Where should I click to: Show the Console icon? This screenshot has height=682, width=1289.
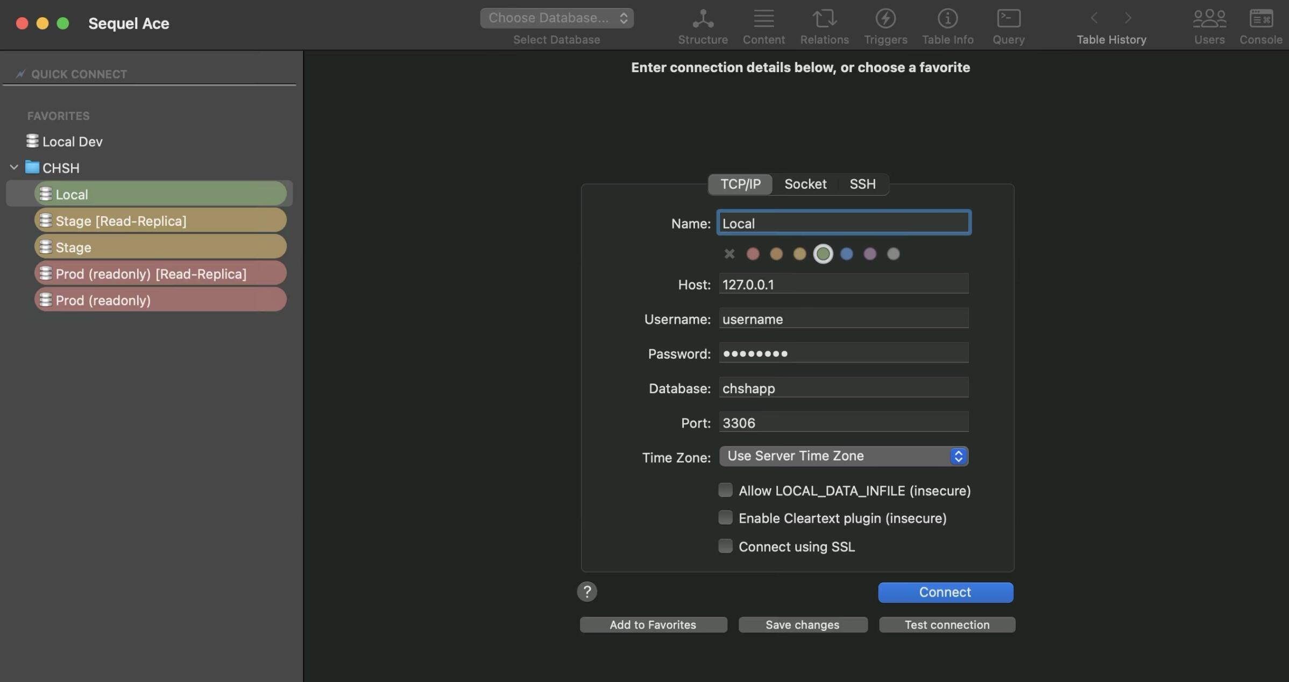pos(1260,19)
